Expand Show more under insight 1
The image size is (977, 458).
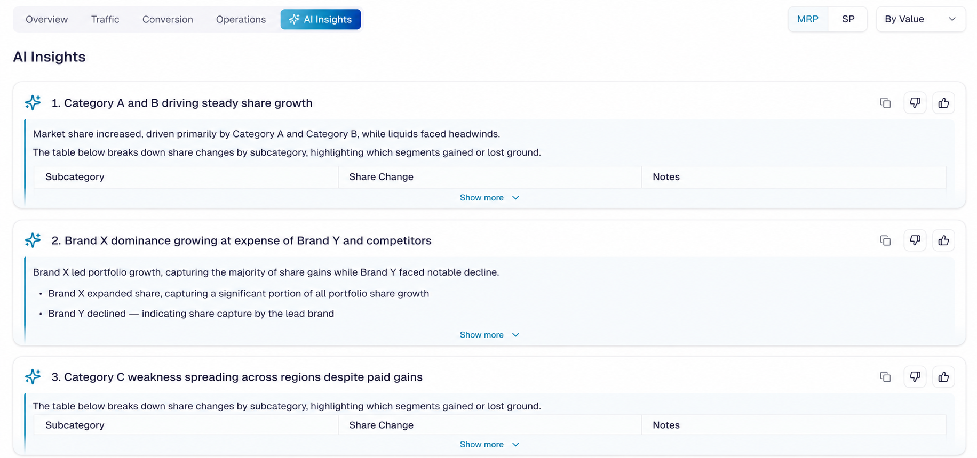pos(489,198)
